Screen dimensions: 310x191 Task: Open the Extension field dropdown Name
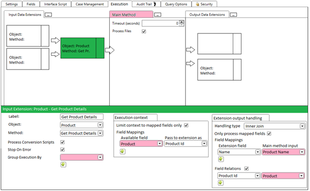coord(239,152)
